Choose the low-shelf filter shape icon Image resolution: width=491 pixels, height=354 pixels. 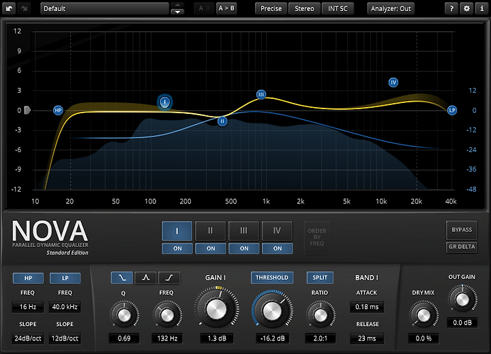tap(122, 278)
